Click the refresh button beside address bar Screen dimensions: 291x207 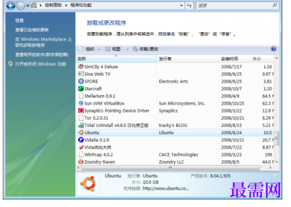189,5
